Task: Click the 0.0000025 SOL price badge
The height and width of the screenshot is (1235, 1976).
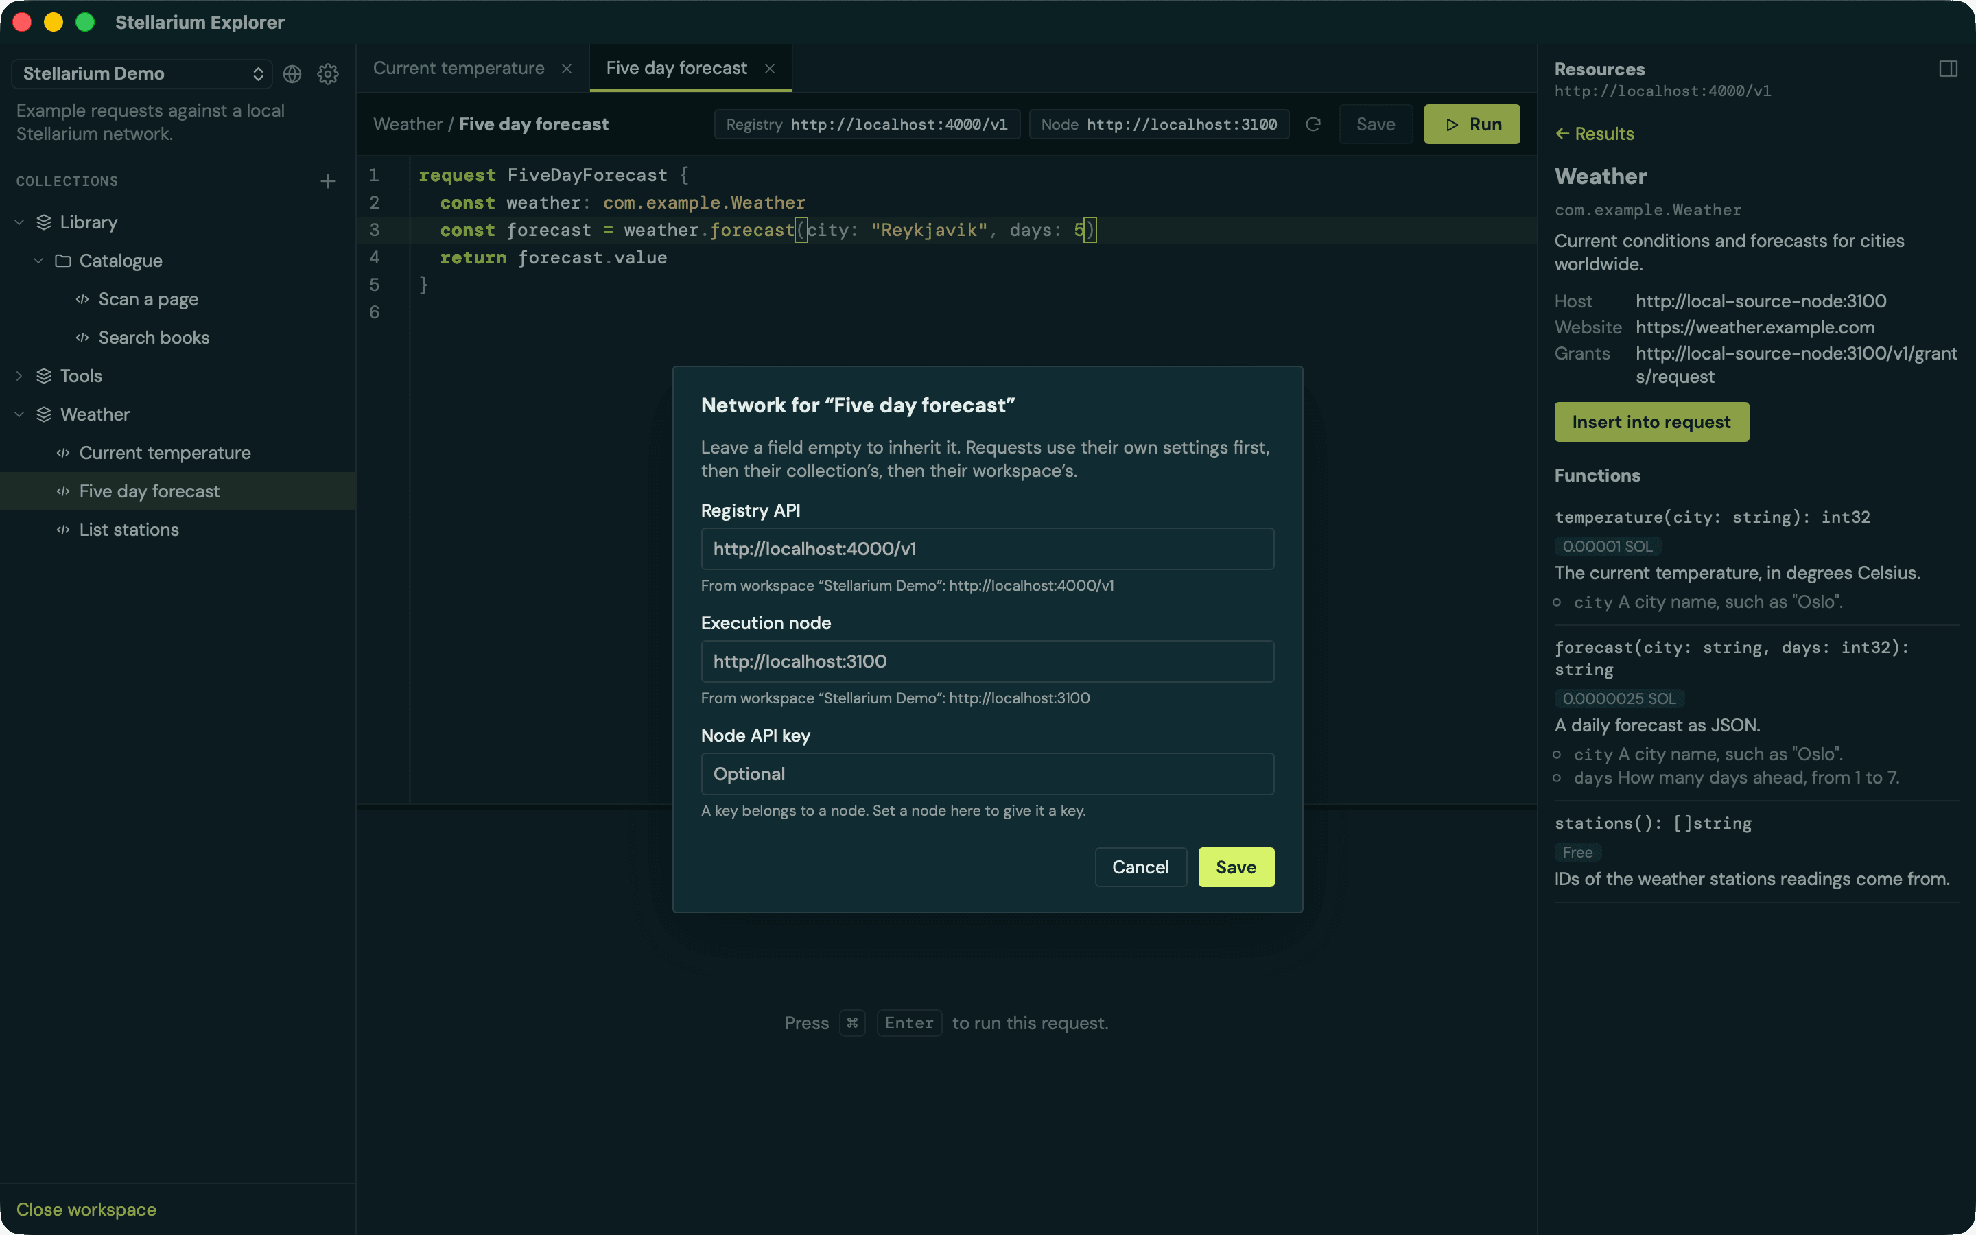Action: coord(1619,698)
